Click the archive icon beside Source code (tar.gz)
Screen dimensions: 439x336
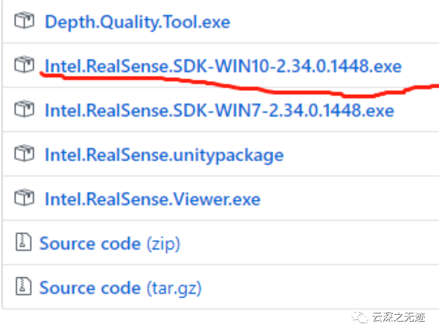pyautogui.click(x=21, y=288)
